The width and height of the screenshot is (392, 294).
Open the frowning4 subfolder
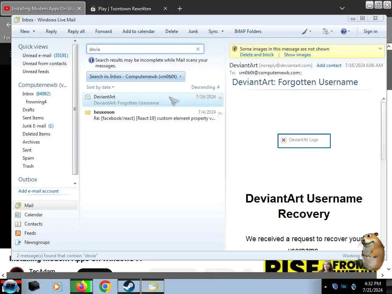click(x=36, y=102)
